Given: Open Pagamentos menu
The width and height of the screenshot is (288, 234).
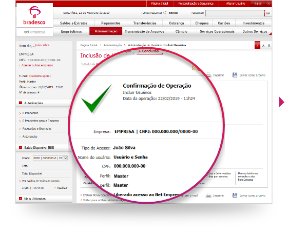Looking at the screenshot, I should tap(111, 23).
